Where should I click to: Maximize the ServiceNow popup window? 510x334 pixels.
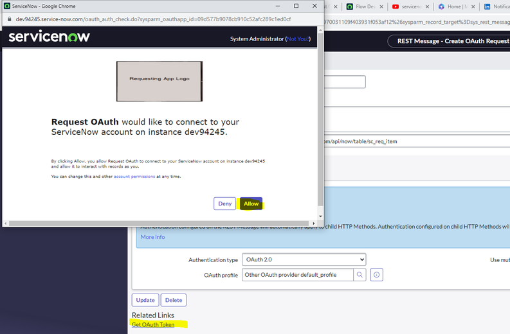pos(296,6)
